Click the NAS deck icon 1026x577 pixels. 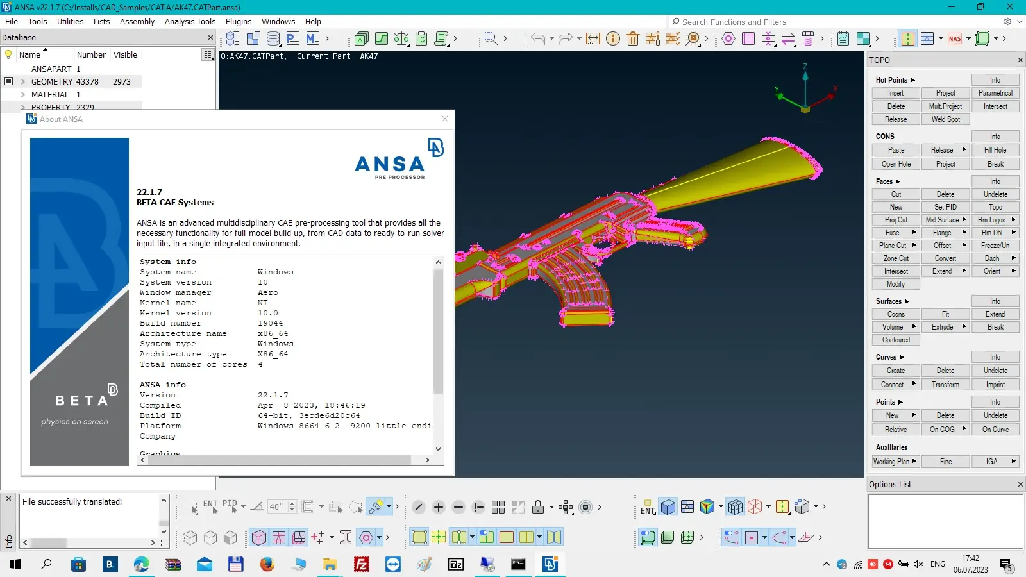[x=955, y=38]
